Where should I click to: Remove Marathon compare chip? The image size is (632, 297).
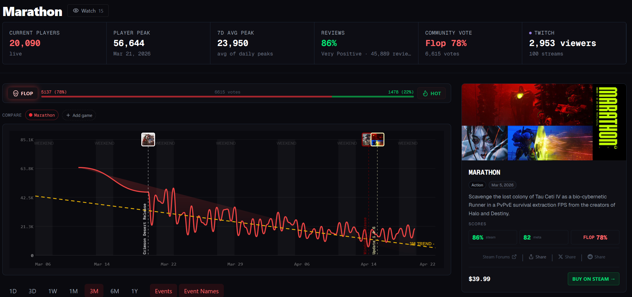point(42,115)
